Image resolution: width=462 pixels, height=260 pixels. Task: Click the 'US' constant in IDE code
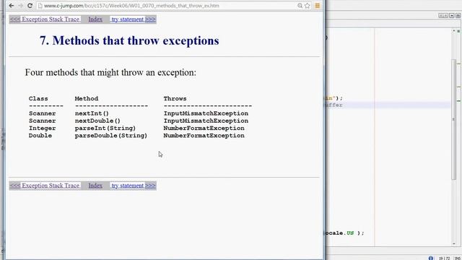350,233
